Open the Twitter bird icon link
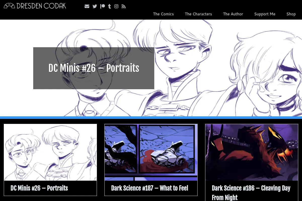 coord(95,6)
